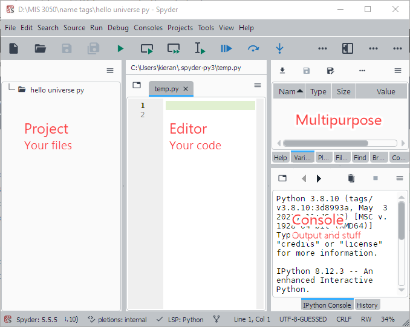This screenshot has width=410, height=327.
Task: Click Variable Explorer horizontal scrollbar thumb
Action: pos(326,143)
